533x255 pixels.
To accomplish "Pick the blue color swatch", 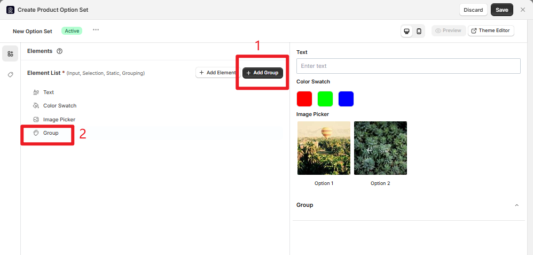I will pos(346,99).
